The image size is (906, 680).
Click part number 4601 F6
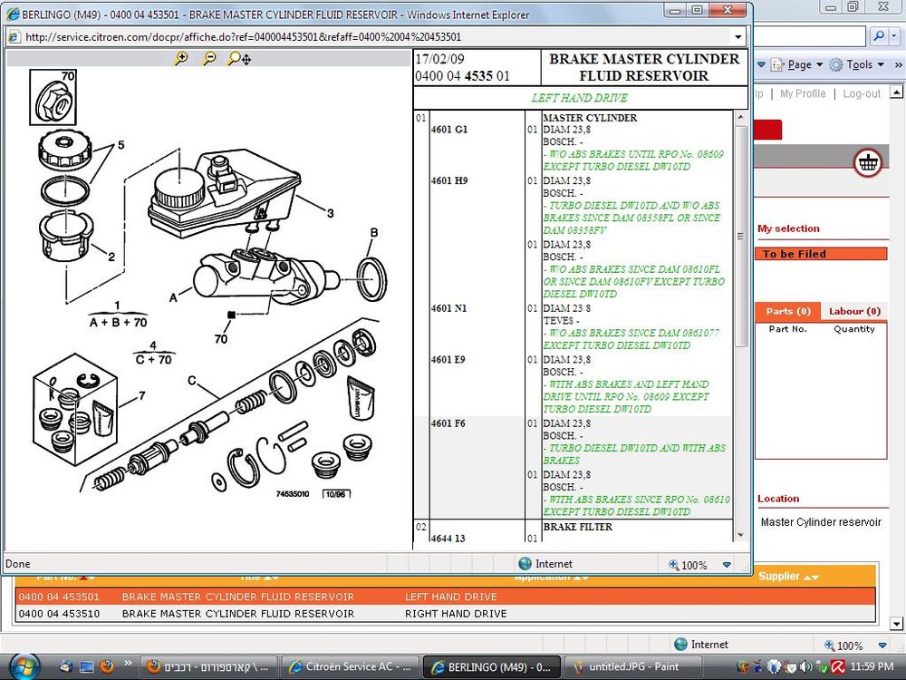tap(448, 423)
